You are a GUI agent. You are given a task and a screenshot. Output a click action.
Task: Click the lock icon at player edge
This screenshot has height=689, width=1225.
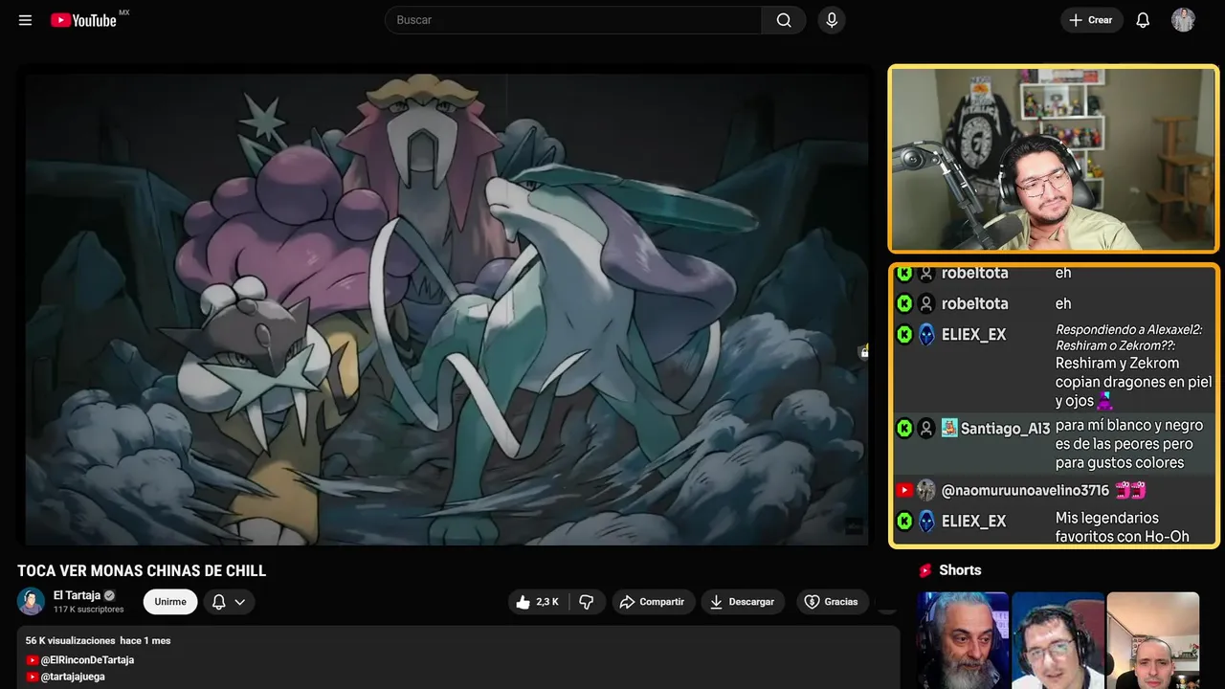(x=864, y=352)
